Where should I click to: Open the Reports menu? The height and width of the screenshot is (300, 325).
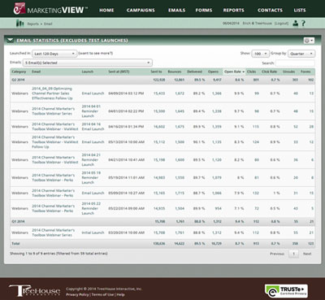[234, 11]
